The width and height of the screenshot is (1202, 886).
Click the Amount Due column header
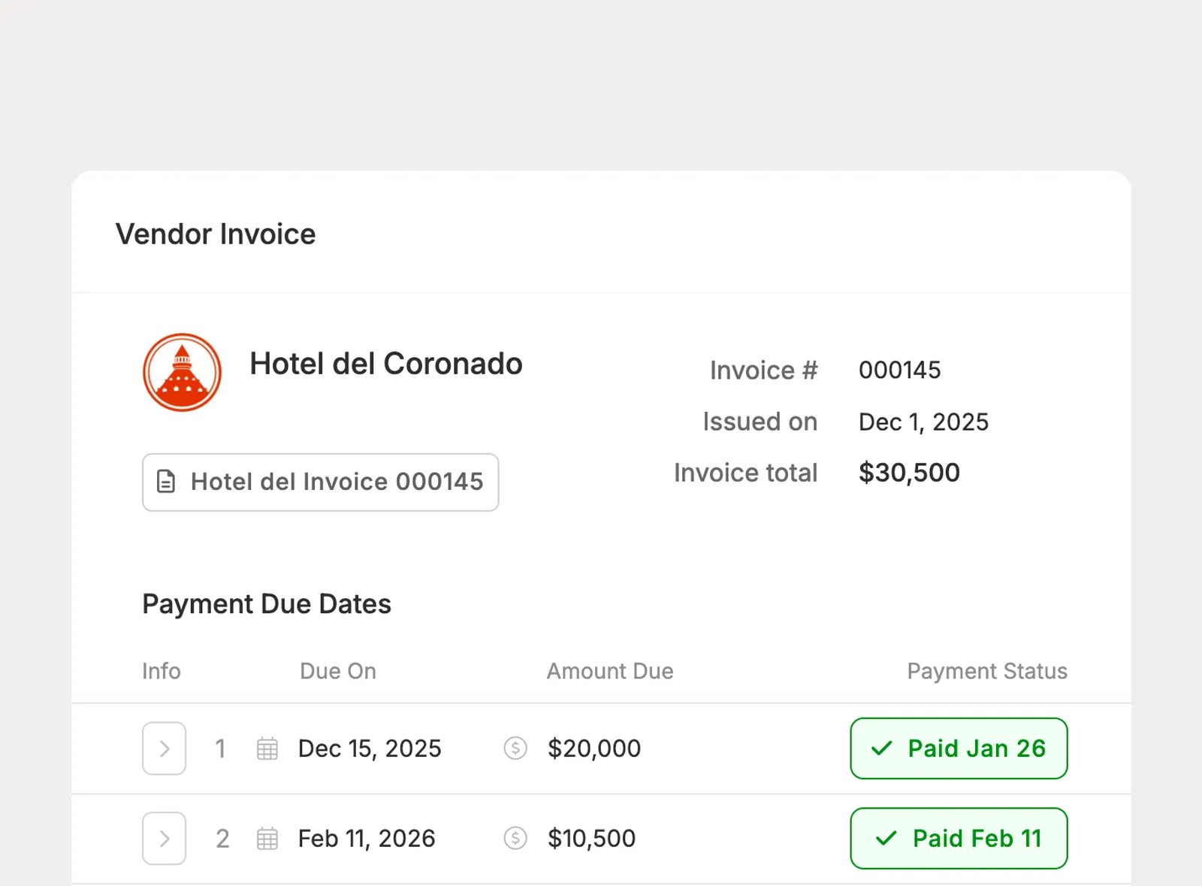[610, 671]
